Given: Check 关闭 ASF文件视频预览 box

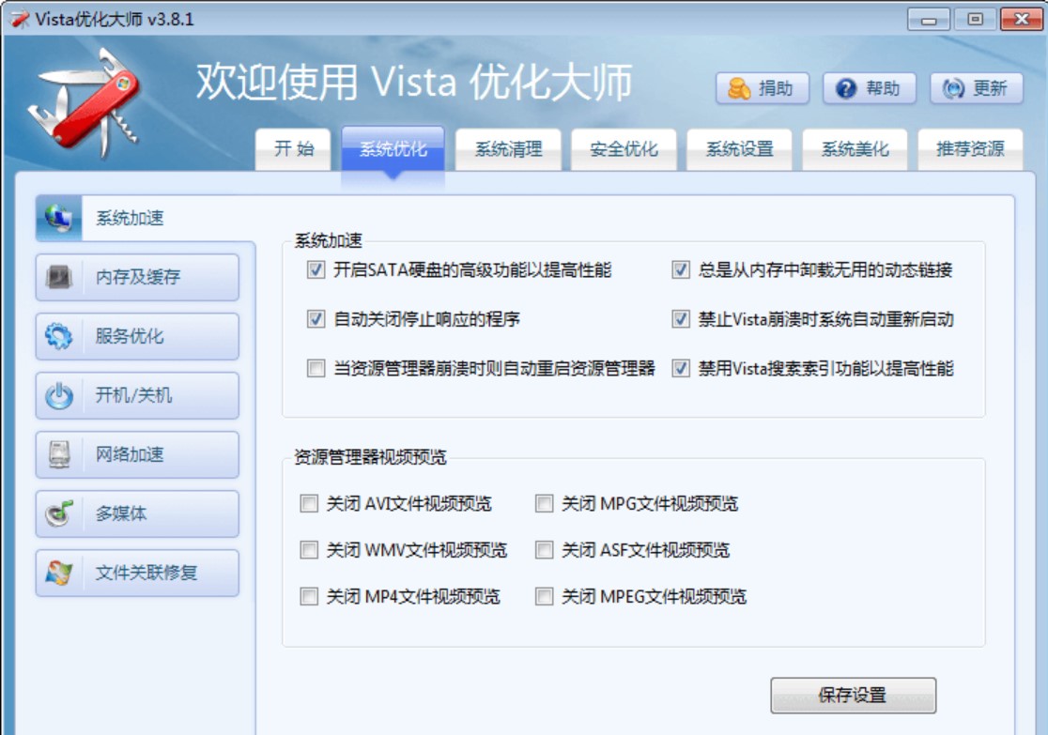Looking at the screenshot, I should 544,550.
